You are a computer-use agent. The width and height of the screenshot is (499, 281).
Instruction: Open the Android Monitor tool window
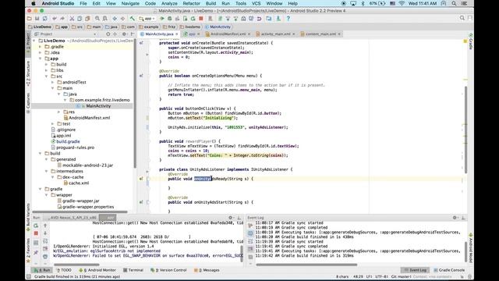coord(97,270)
